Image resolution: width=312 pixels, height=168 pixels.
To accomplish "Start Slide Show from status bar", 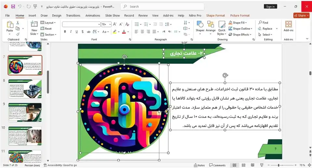I will coord(262,165).
